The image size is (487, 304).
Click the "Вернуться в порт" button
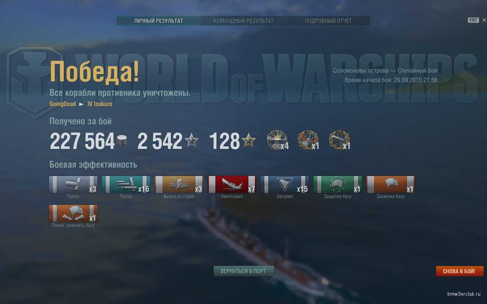[243, 271]
